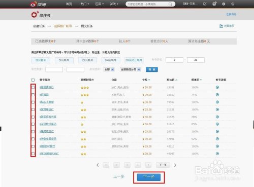Filter by 500元以上帐号 button
This screenshot has height=187, width=254.
click(x=134, y=60)
